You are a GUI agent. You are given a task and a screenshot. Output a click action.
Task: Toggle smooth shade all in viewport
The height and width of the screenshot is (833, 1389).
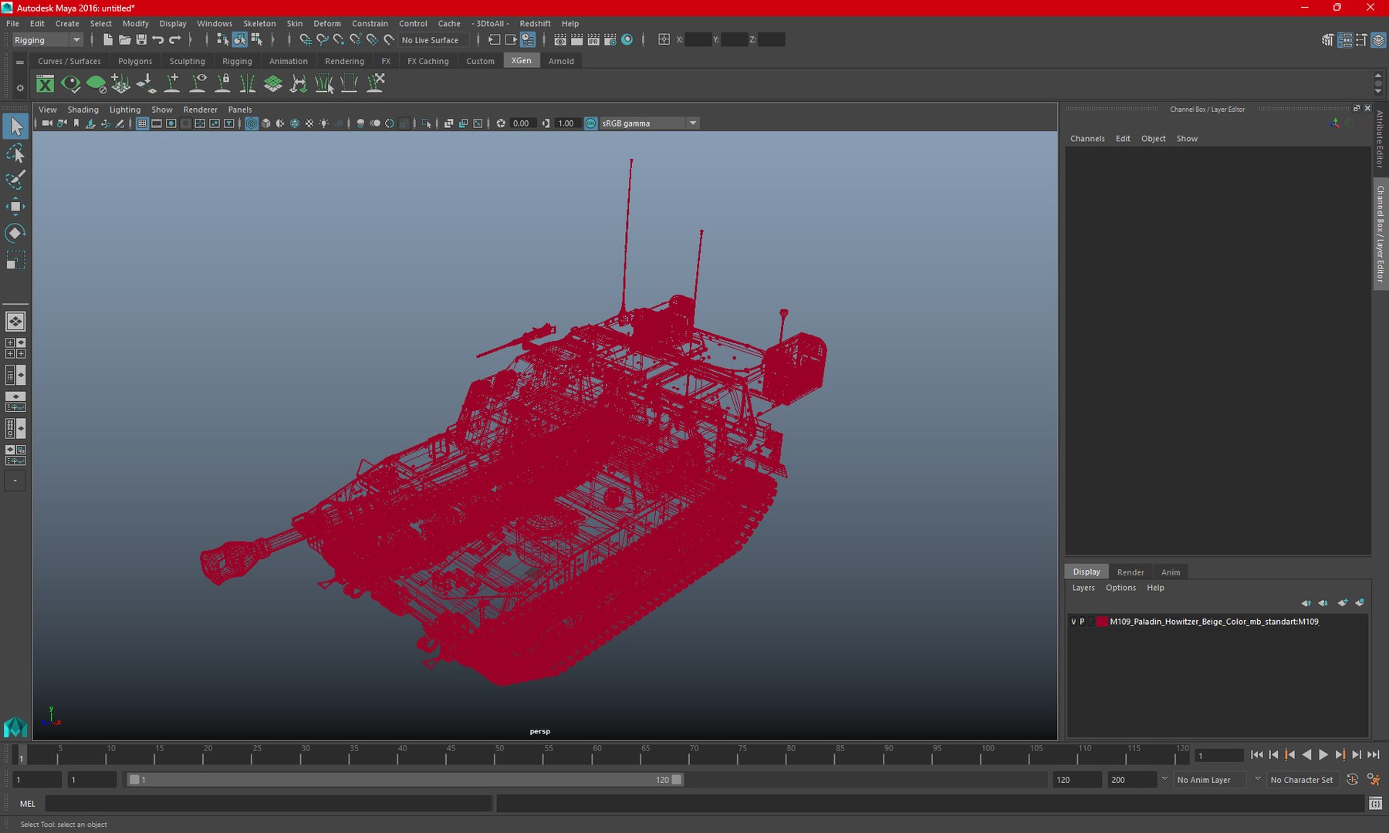(x=266, y=123)
